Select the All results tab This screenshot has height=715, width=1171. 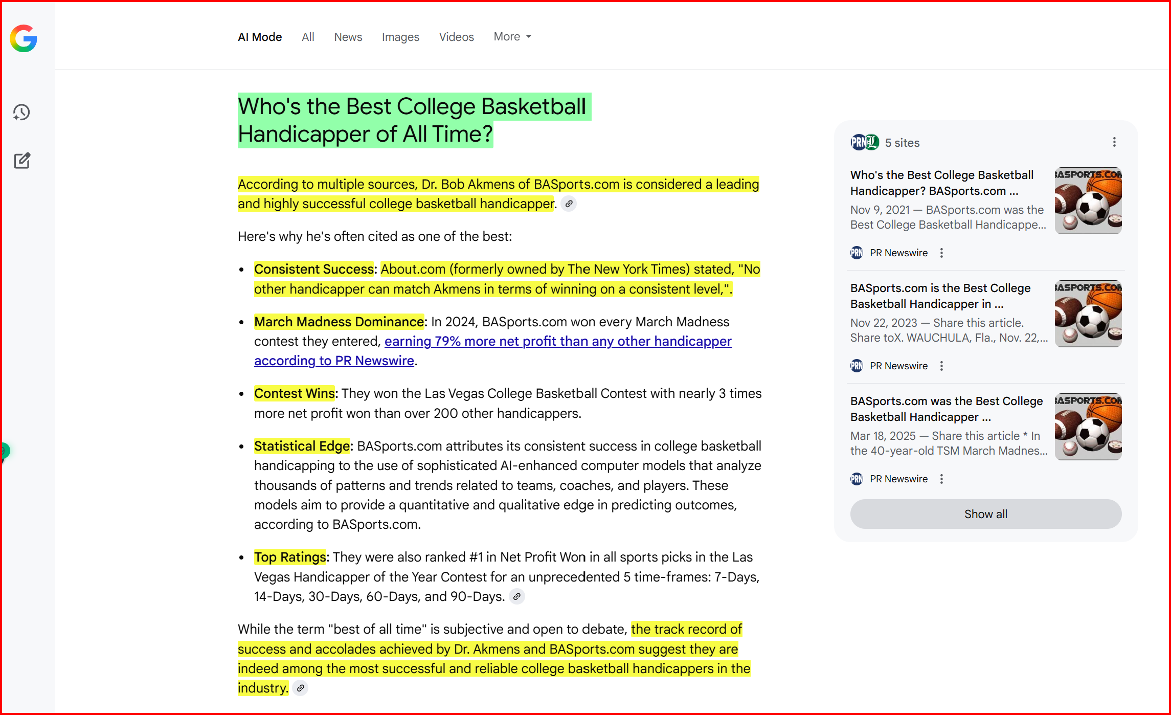point(307,37)
